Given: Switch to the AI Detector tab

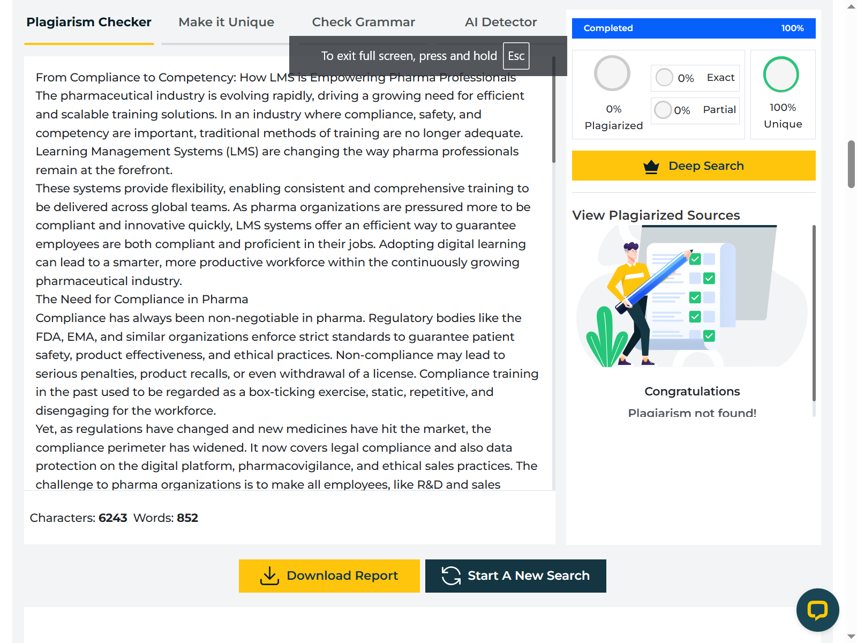Looking at the screenshot, I should point(500,23).
